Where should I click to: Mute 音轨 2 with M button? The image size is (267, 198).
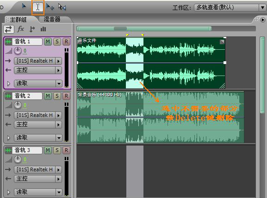[48, 96]
